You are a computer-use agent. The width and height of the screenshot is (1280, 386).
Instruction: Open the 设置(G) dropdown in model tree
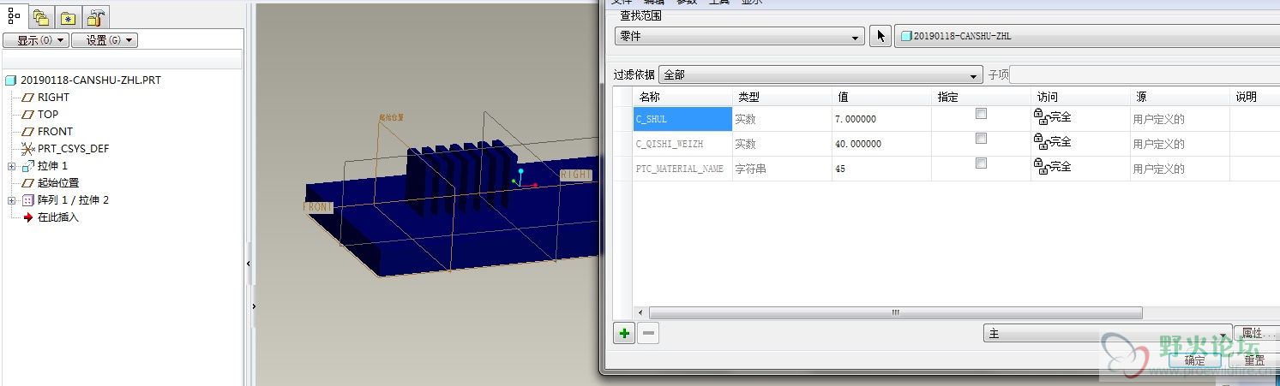tap(105, 40)
